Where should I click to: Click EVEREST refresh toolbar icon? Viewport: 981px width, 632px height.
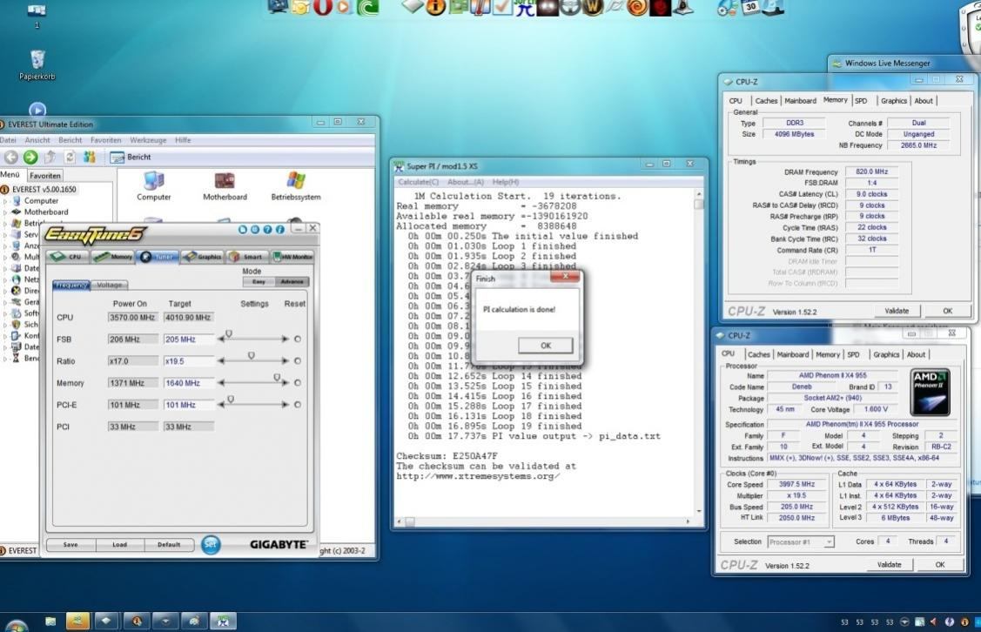[x=70, y=157]
